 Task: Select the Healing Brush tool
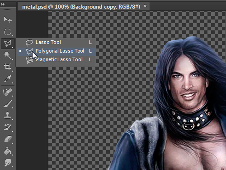(8, 92)
